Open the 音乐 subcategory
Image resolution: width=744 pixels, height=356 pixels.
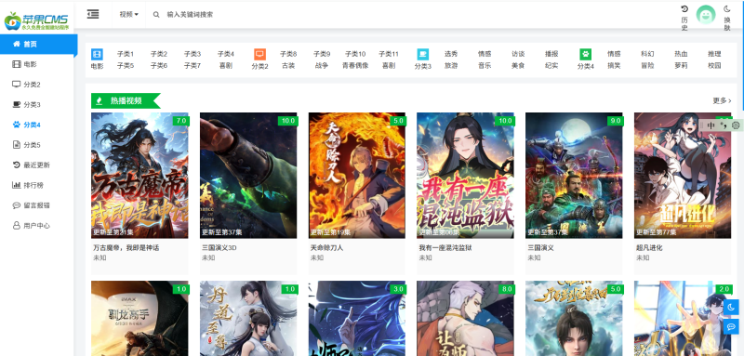(485, 66)
